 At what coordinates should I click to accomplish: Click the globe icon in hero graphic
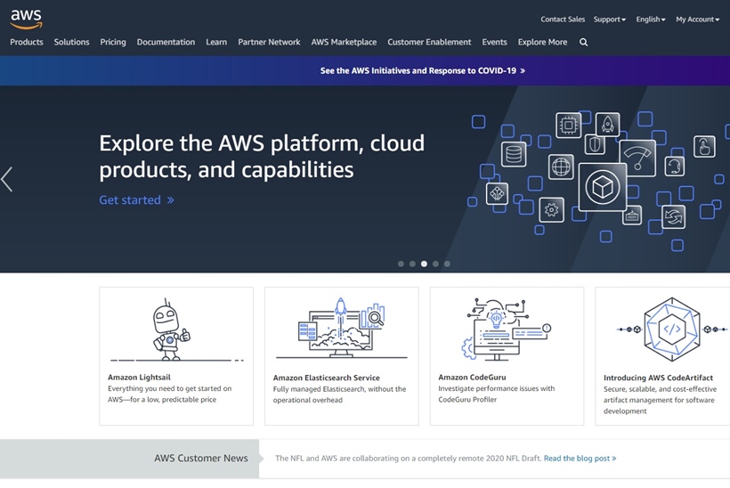pyautogui.click(x=561, y=167)
